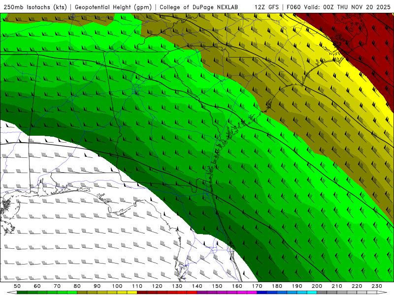Click the 210 label on the legend
This screenshot has height=295, width=394.
click(337, 286)
